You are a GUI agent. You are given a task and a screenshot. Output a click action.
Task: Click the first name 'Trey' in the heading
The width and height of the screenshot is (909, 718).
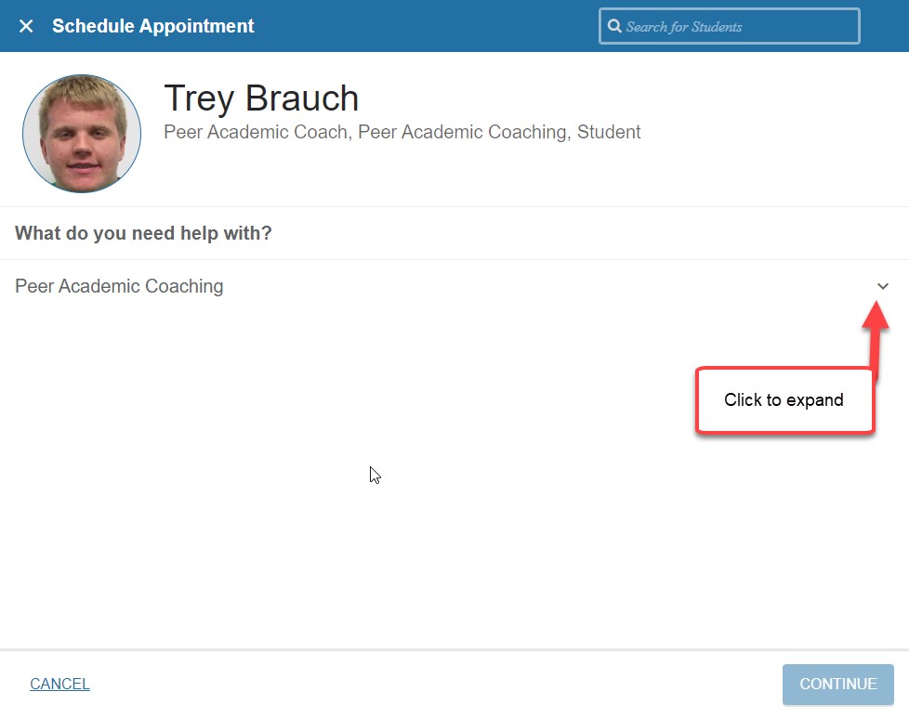[199, 98]
